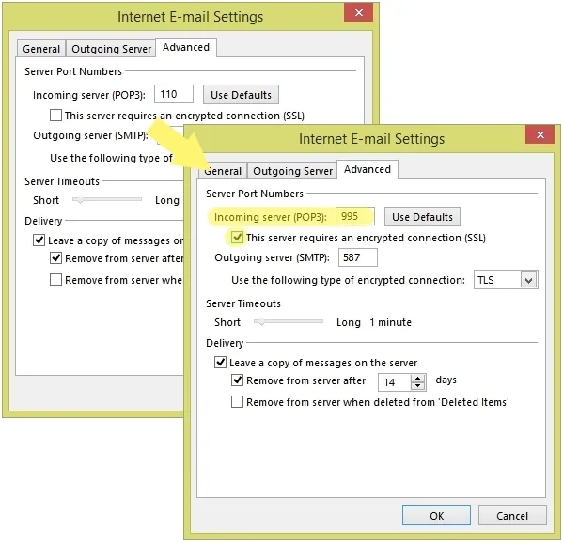Screen dimensions: 563x543
Task: Click Use Defaults in front dialog
Action: tap(422, 217)
